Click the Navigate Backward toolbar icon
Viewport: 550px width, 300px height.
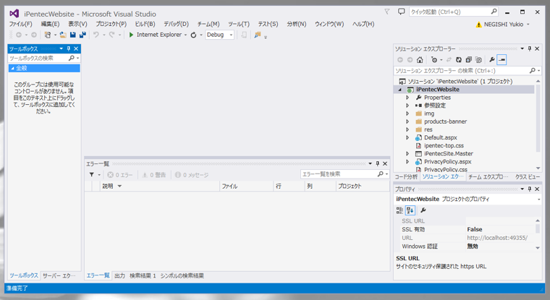tap(19, 35)
